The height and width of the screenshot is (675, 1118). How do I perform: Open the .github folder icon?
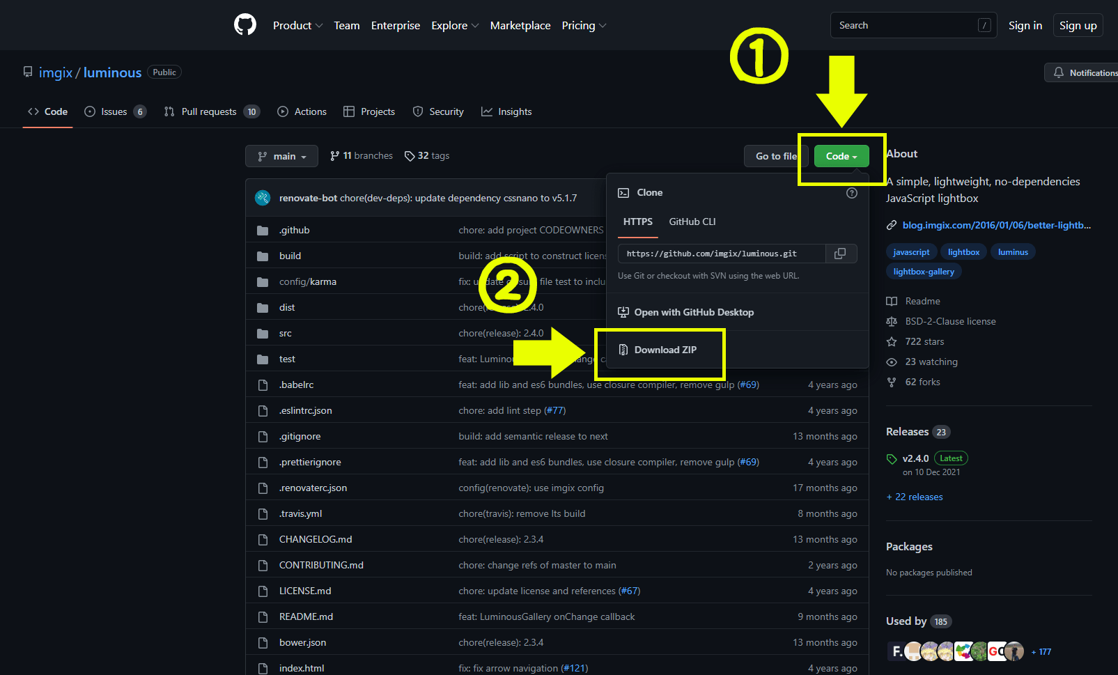tap(263, 231)
